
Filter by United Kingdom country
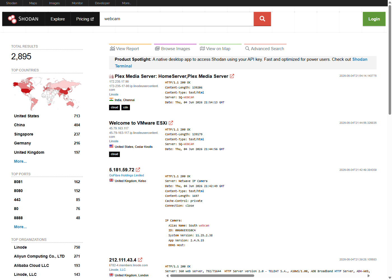point(47,152)
